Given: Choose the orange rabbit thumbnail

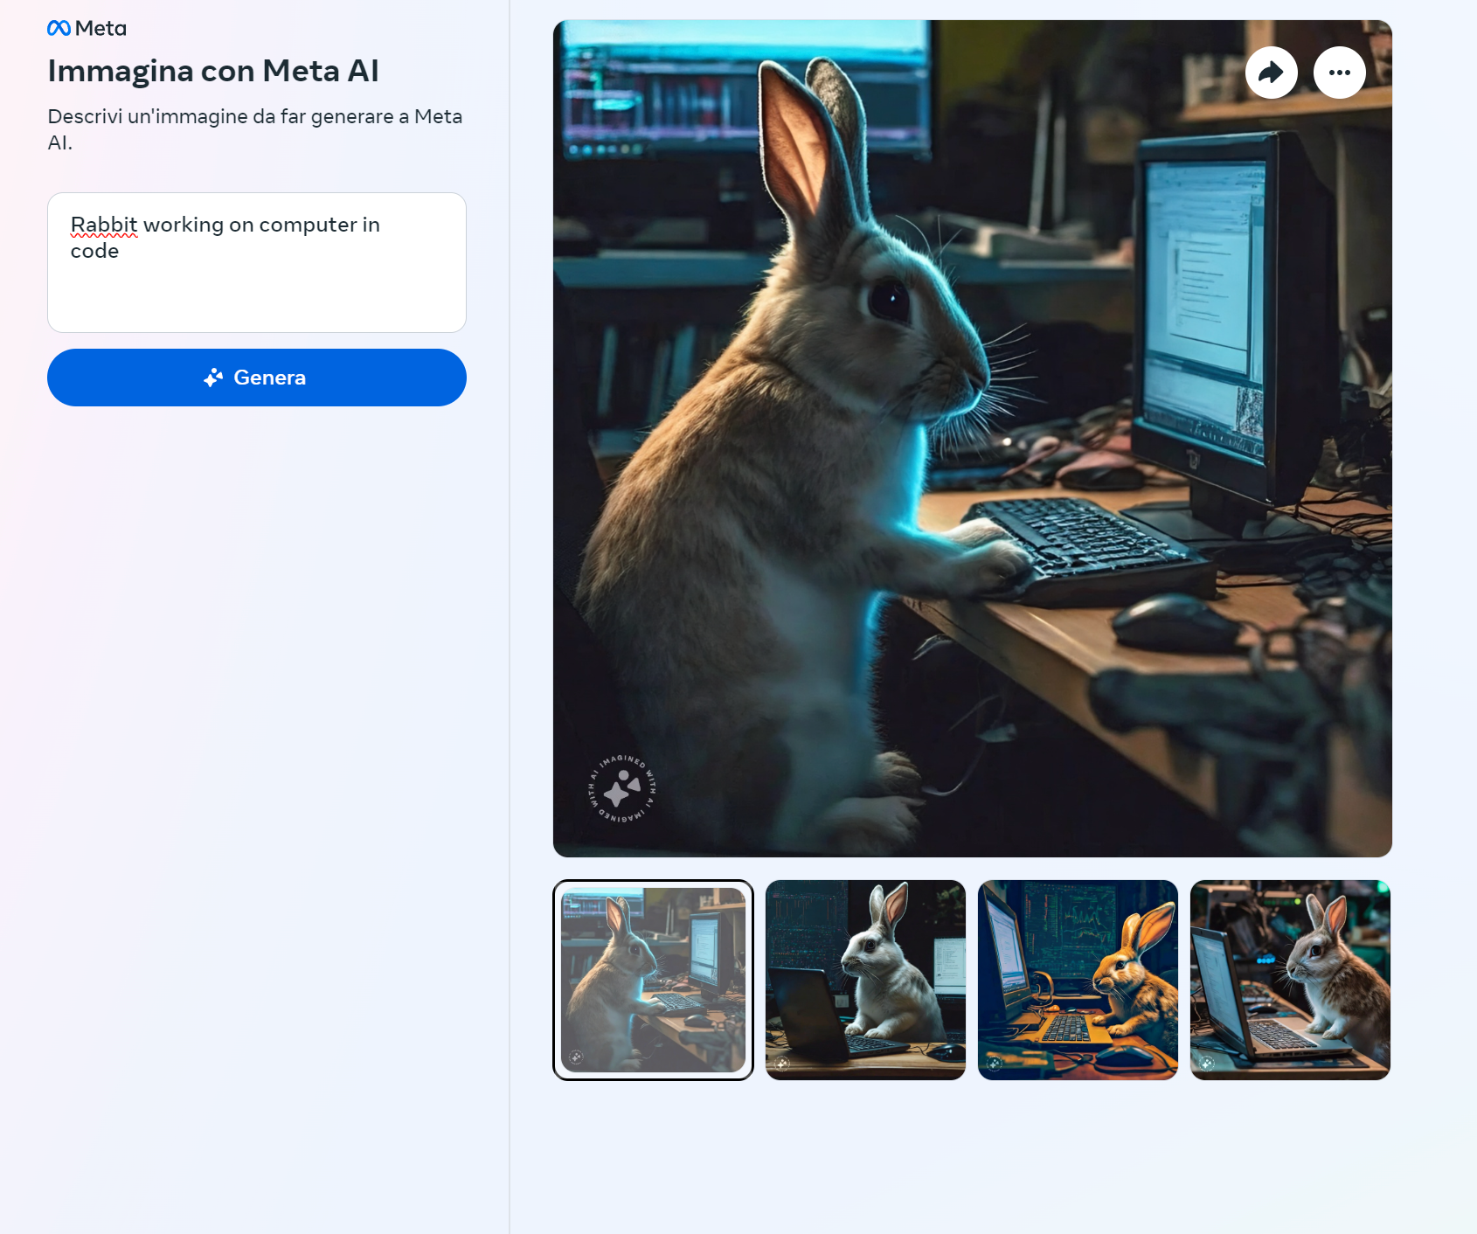Looking at the screenshot, I should 1078,980.
